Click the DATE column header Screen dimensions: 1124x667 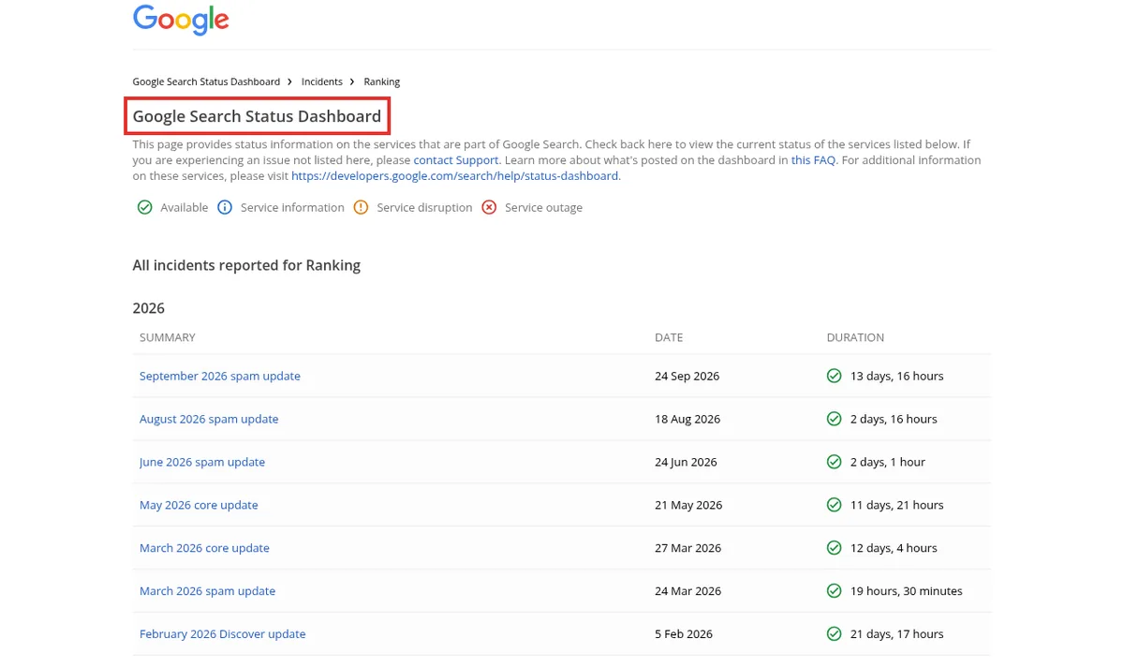click(x=669, y=337)
